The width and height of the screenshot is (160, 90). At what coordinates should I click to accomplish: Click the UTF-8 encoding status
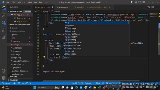pos(97,83)
